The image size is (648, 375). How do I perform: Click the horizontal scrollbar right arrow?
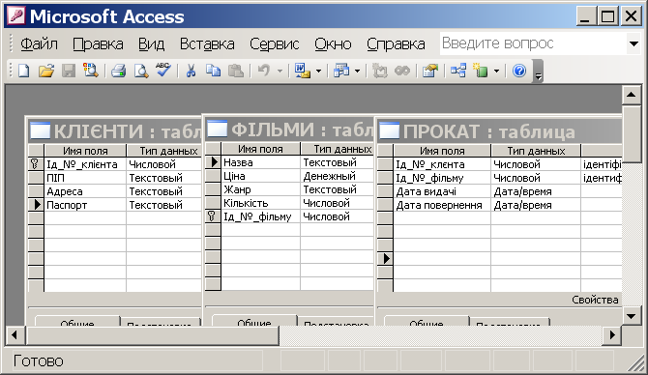click(x=612, y=335)
